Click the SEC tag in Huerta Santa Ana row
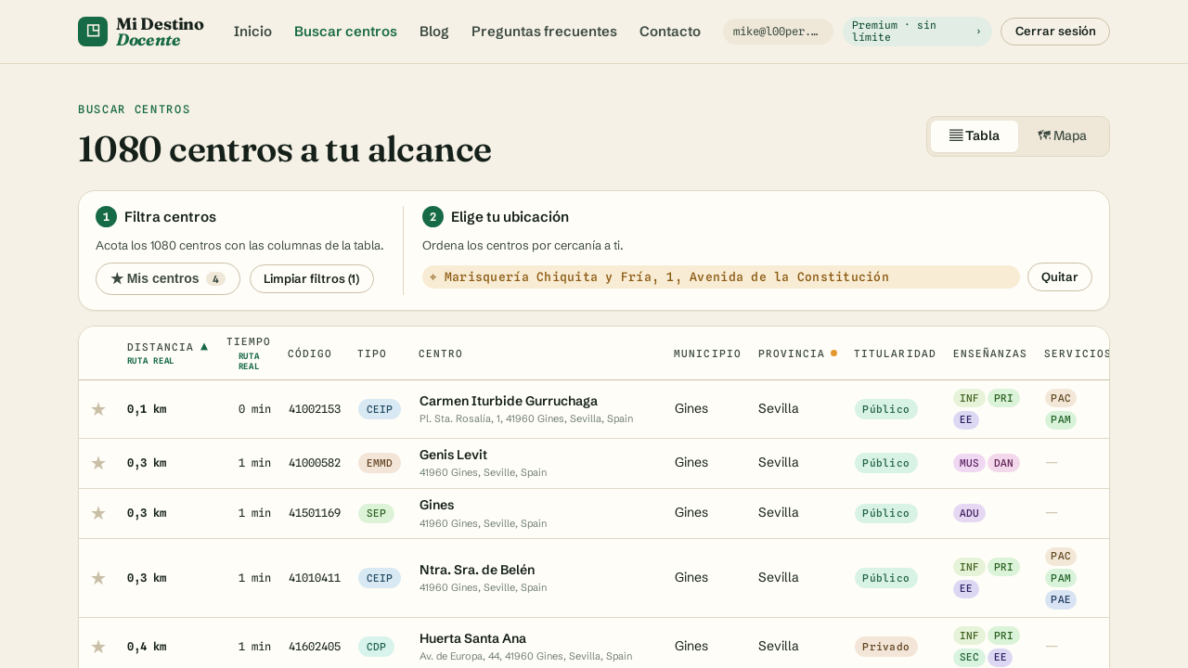 point(969,658)
